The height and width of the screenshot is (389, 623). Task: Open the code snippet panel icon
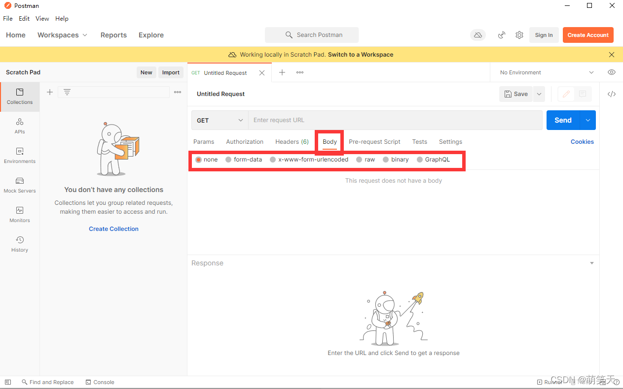(612, 94)
